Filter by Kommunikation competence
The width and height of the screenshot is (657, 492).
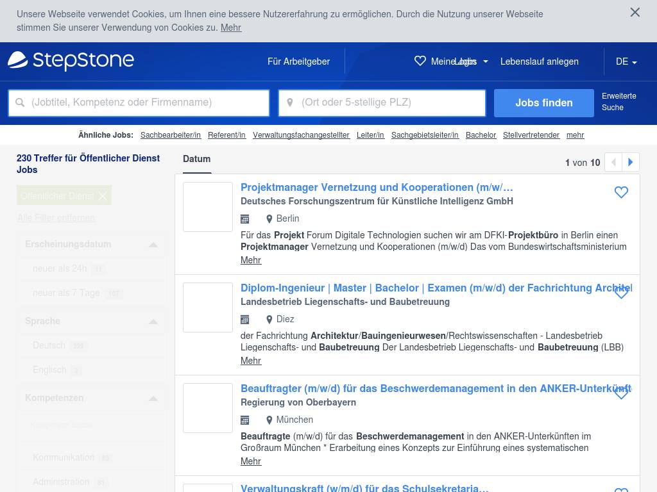(64, 457)
